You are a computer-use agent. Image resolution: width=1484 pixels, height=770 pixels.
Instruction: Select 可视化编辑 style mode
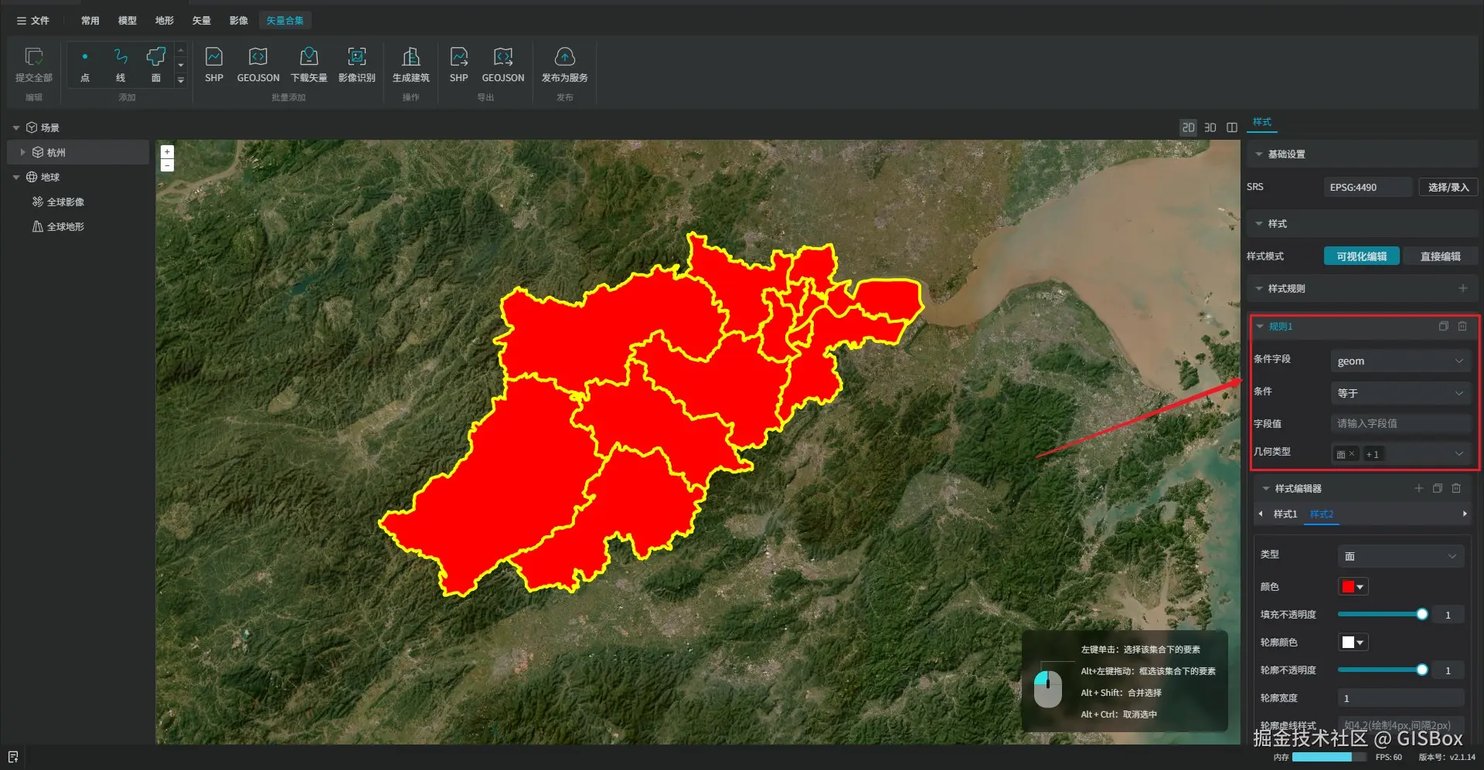[x=1362, y=256]
